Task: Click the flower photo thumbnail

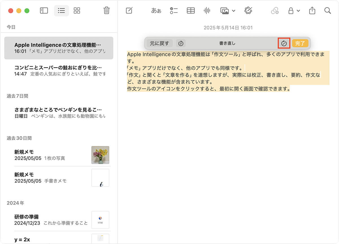Action: (x=100, y=155)
